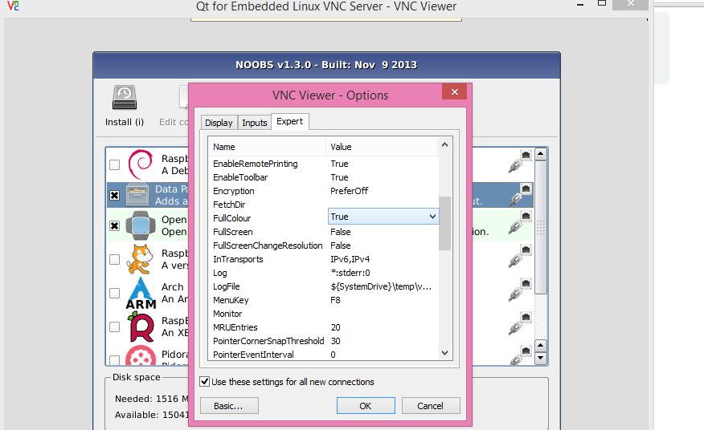704x430 pixels.
Task: Click scroll up arrow of NOOBS OS list
Action: tap(541, 154)
